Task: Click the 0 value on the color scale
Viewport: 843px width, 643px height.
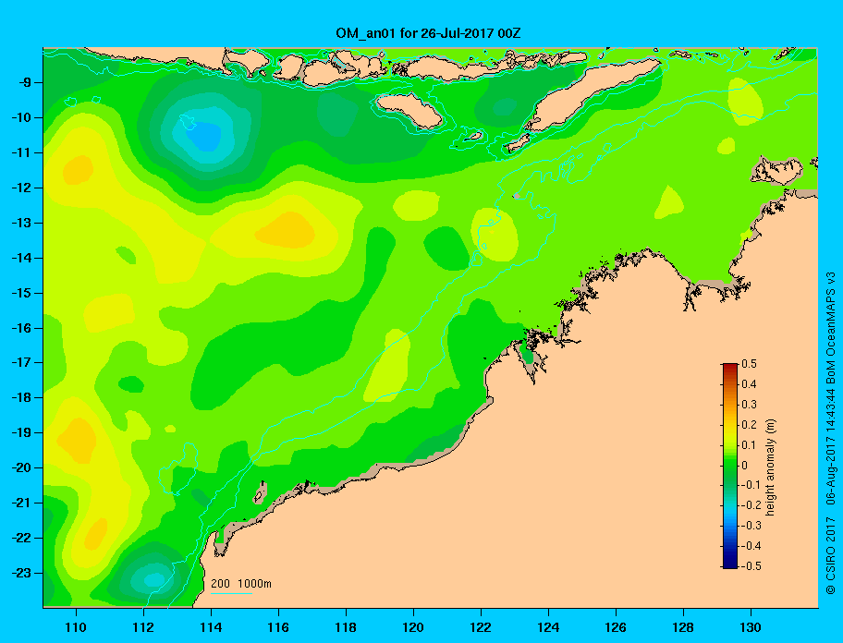Action: click(745, 466)
